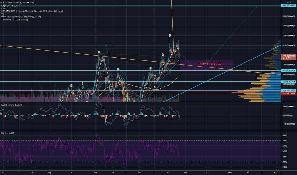Select the red 3234.00250000 price label
The height and width of the screenshot is (175, 297).
[289, 94]
